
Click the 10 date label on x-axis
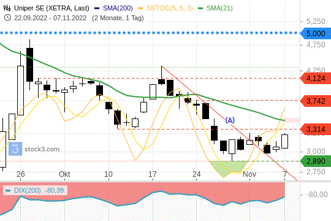coord(108,174)
